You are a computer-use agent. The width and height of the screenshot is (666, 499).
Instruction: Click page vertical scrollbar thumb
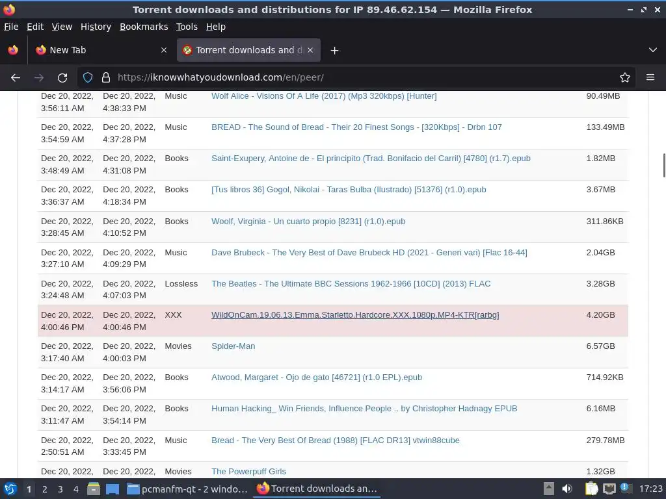[x=664, y=166]
